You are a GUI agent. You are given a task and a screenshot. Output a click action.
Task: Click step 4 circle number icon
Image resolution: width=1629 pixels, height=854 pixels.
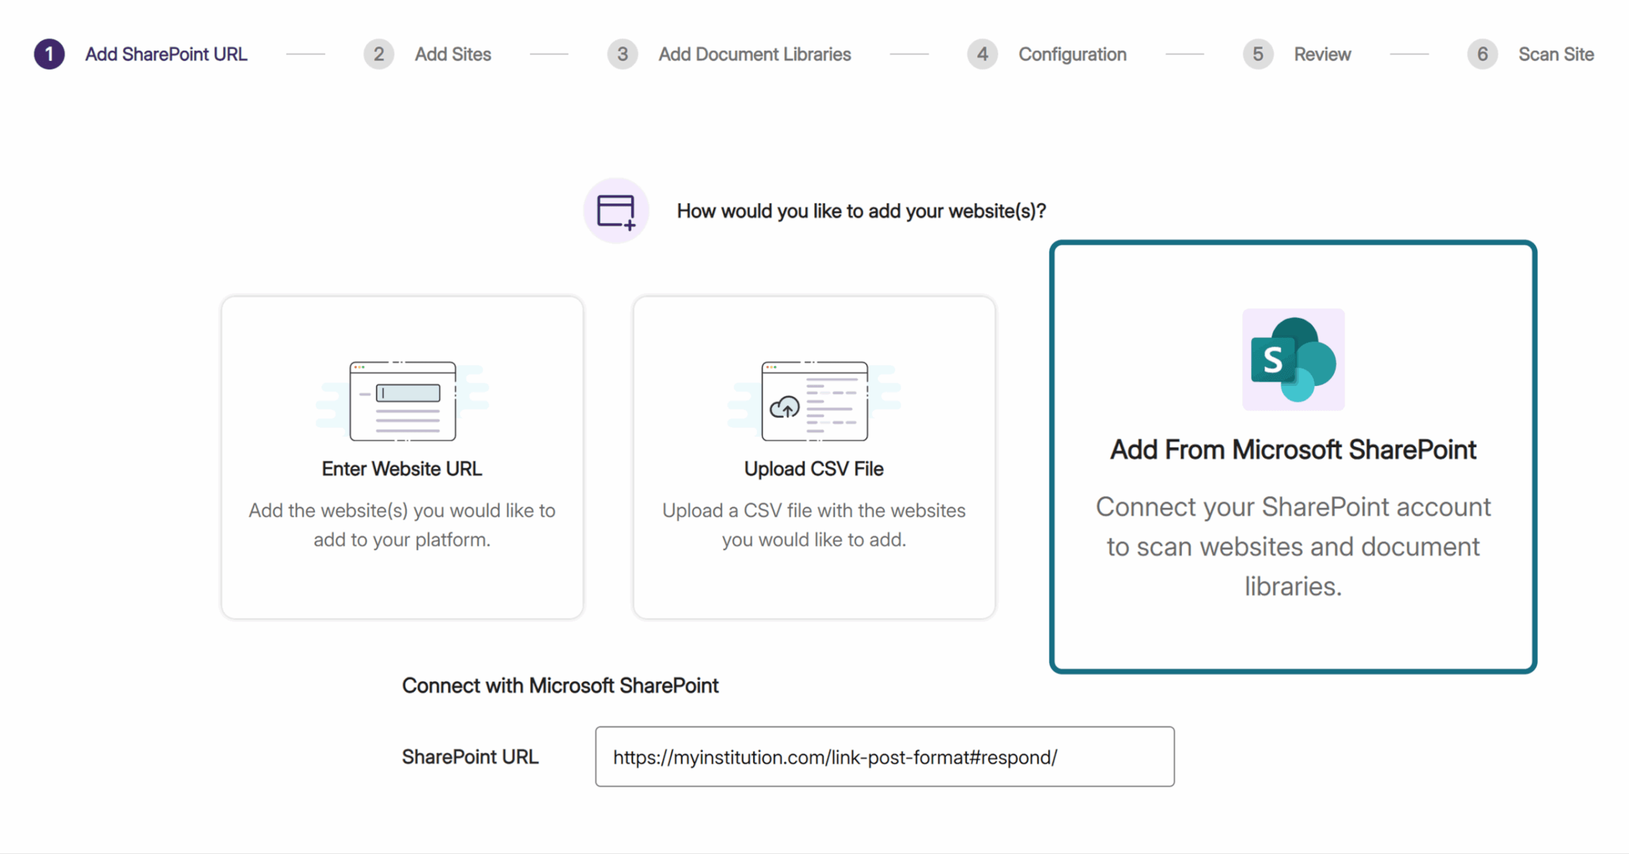click(x=982, y=54)
